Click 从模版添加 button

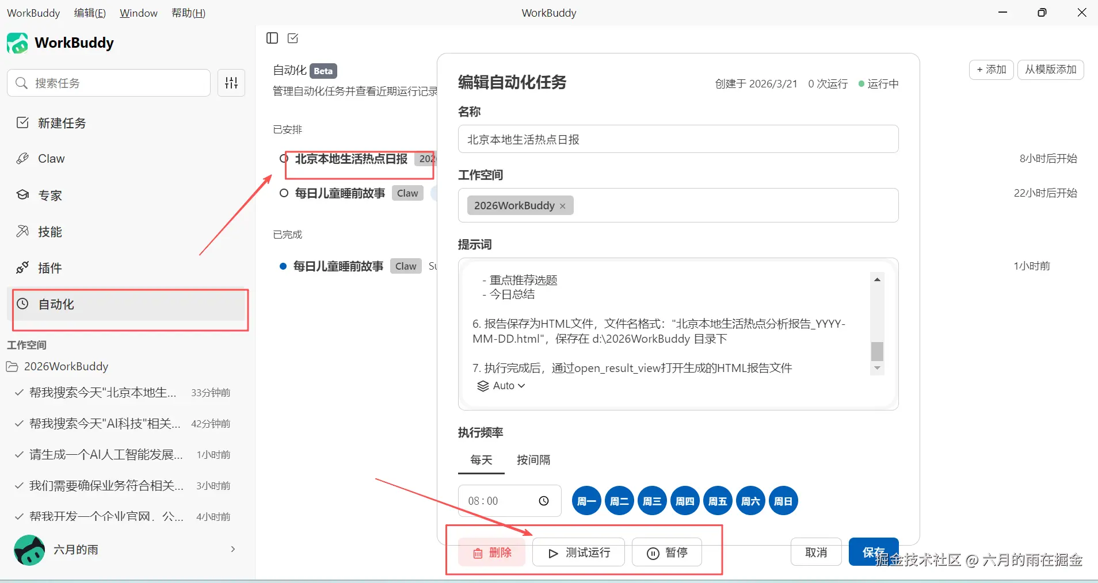1051,70
